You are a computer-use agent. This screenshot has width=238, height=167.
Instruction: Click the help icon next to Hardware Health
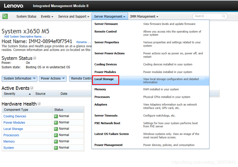tap(39, 103)
